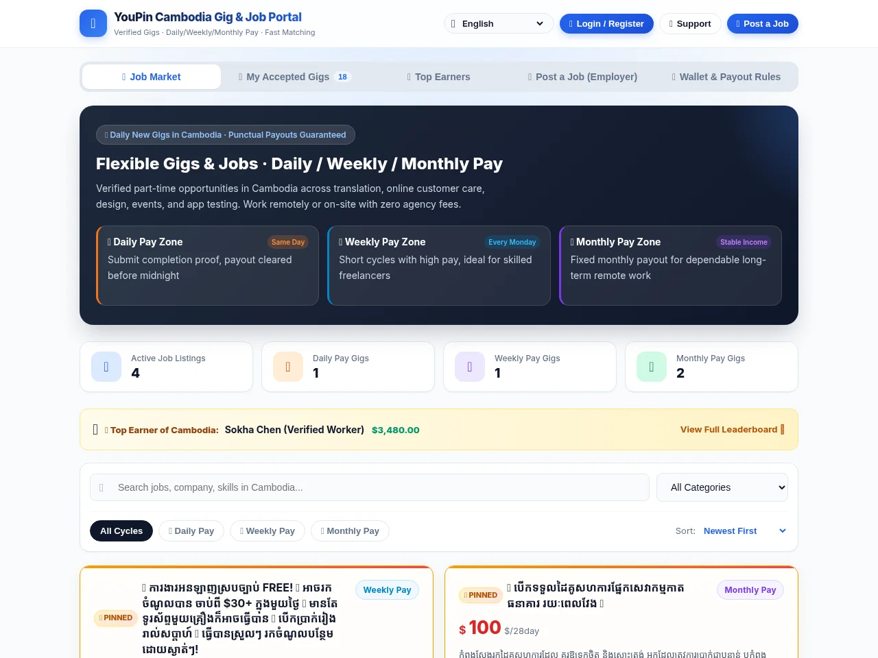Open View Full Leaderboard link
The image size is (878, 658).
732,430
